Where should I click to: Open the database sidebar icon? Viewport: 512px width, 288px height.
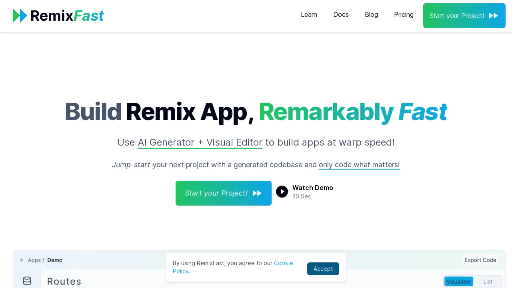point(27,281)
